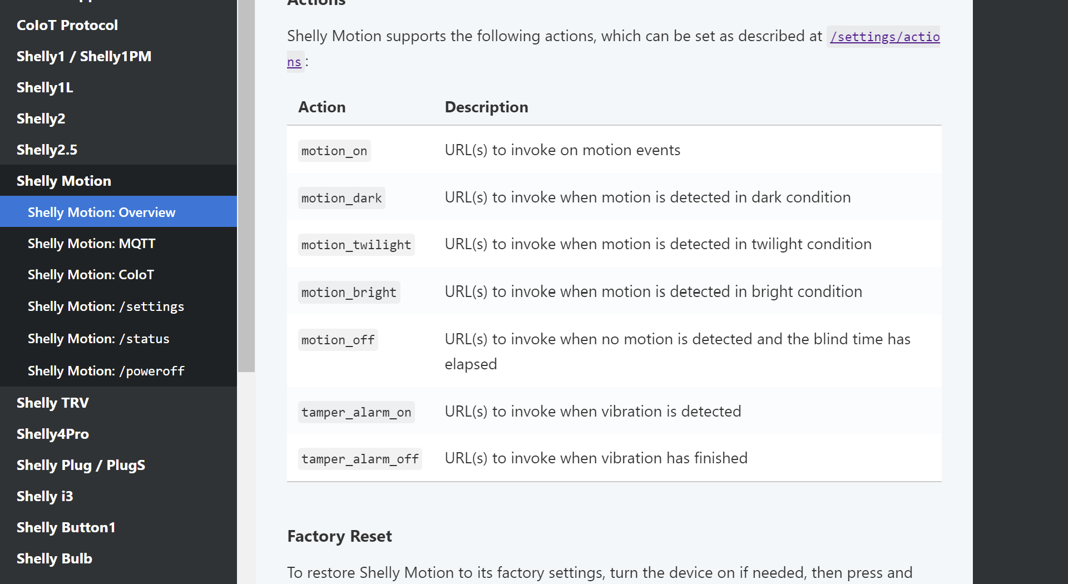Open the Shelly2.5 sidebar entry

point(47,150)
